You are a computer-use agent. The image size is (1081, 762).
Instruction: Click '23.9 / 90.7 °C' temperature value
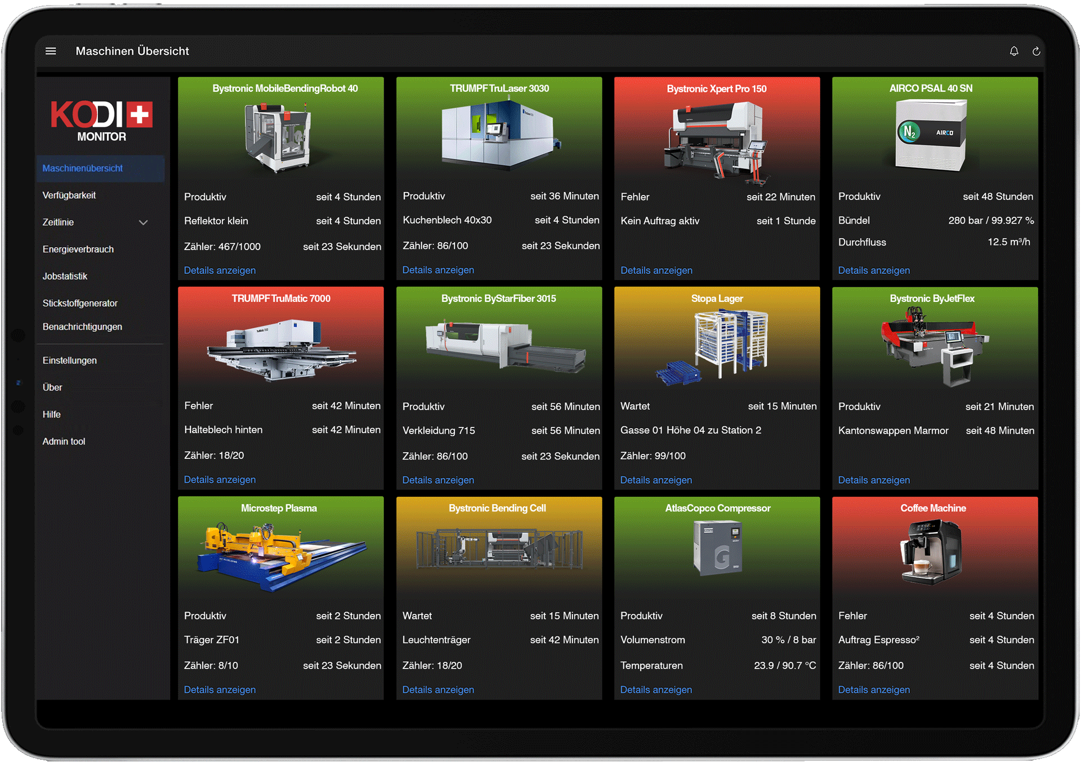tap(785, 666)
